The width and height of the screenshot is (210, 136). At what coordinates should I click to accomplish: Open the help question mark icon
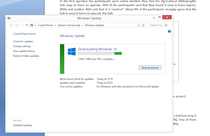[169, 32]
